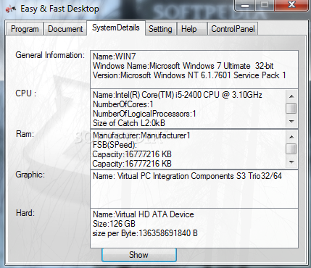
Task: Click the scroll thumb in the Ram box
Action: (x=291, y=148)
